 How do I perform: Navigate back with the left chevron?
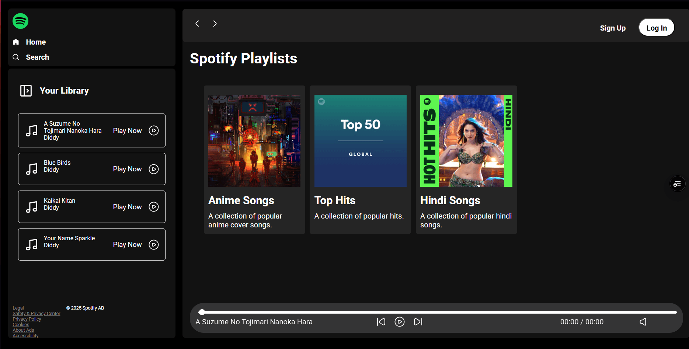[197, 23]
